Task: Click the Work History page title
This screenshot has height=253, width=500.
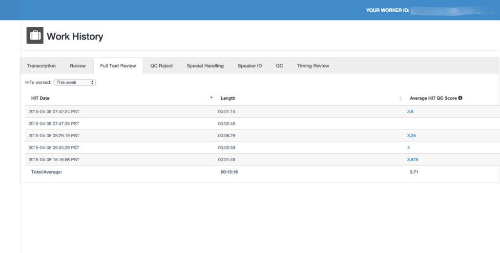Action: click(75, 36)
